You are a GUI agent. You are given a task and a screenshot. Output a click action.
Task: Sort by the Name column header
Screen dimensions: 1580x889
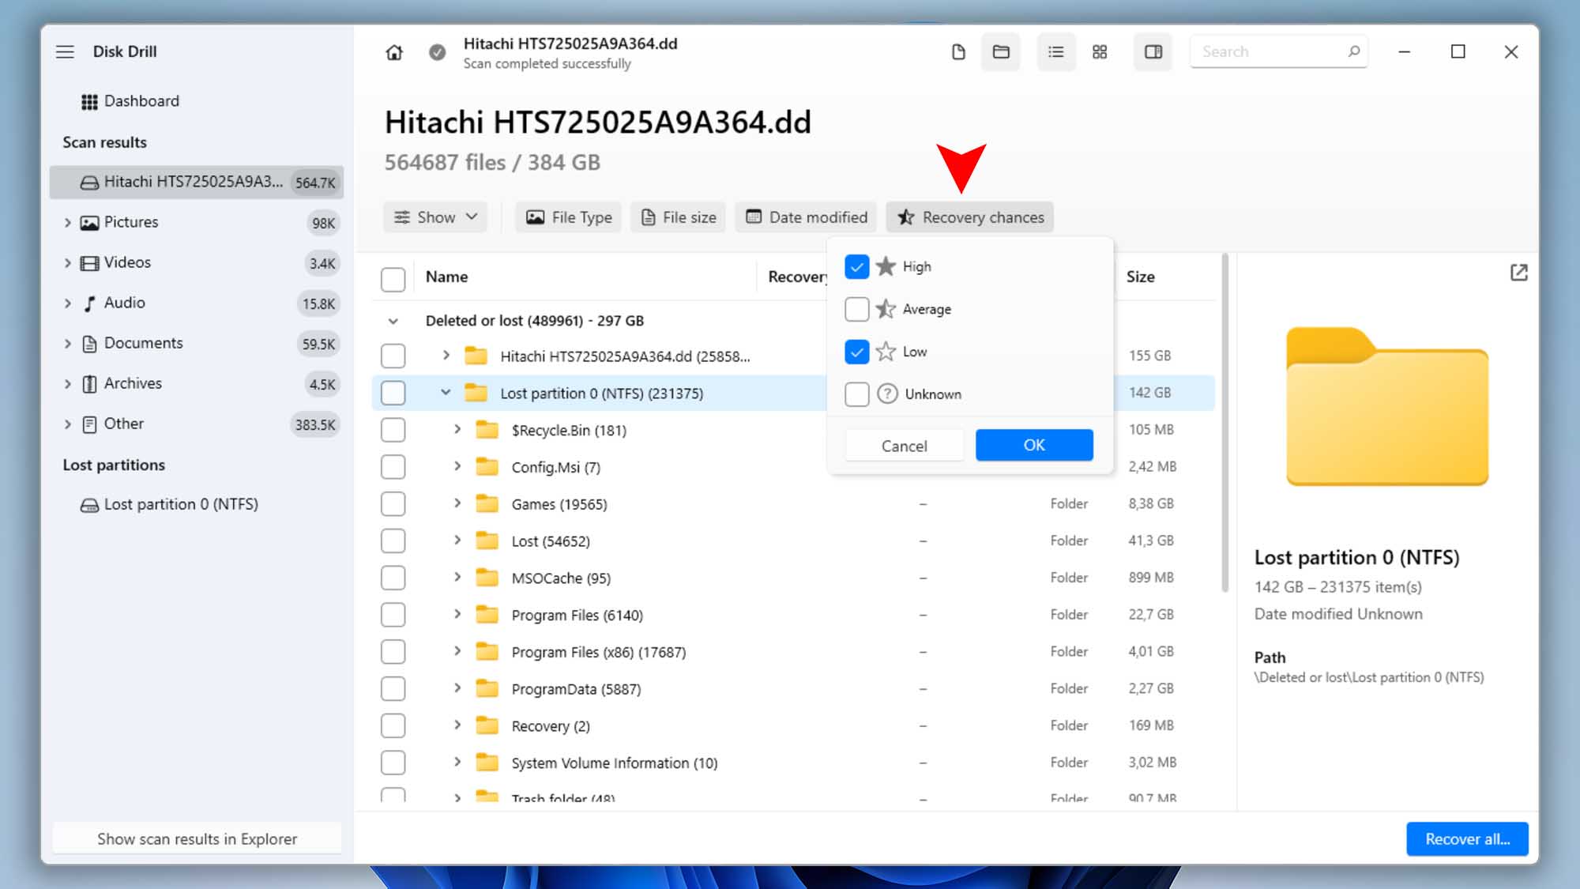tap(446, 277)
